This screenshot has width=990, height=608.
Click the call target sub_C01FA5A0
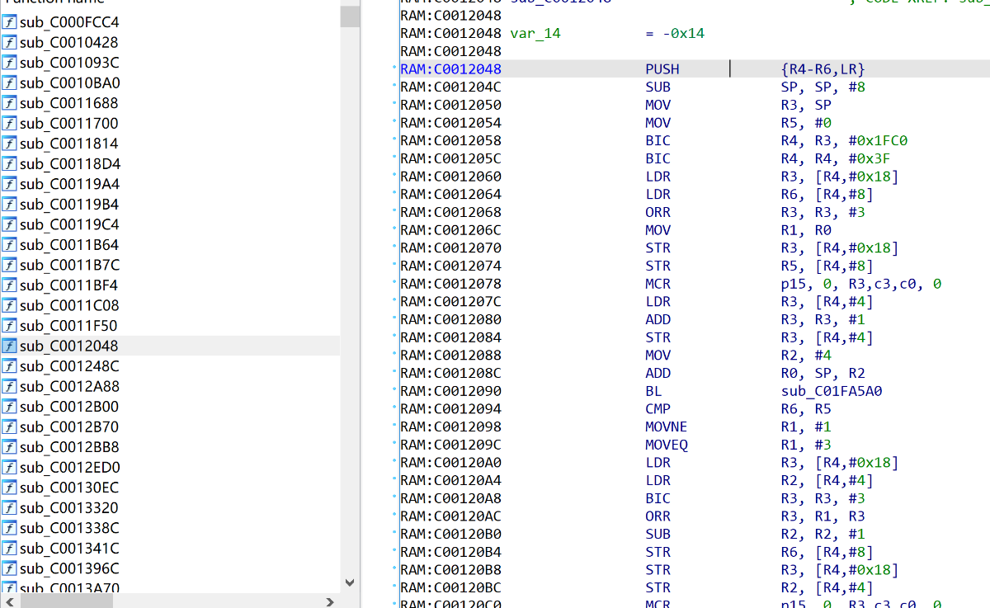[x=832, y=391]
